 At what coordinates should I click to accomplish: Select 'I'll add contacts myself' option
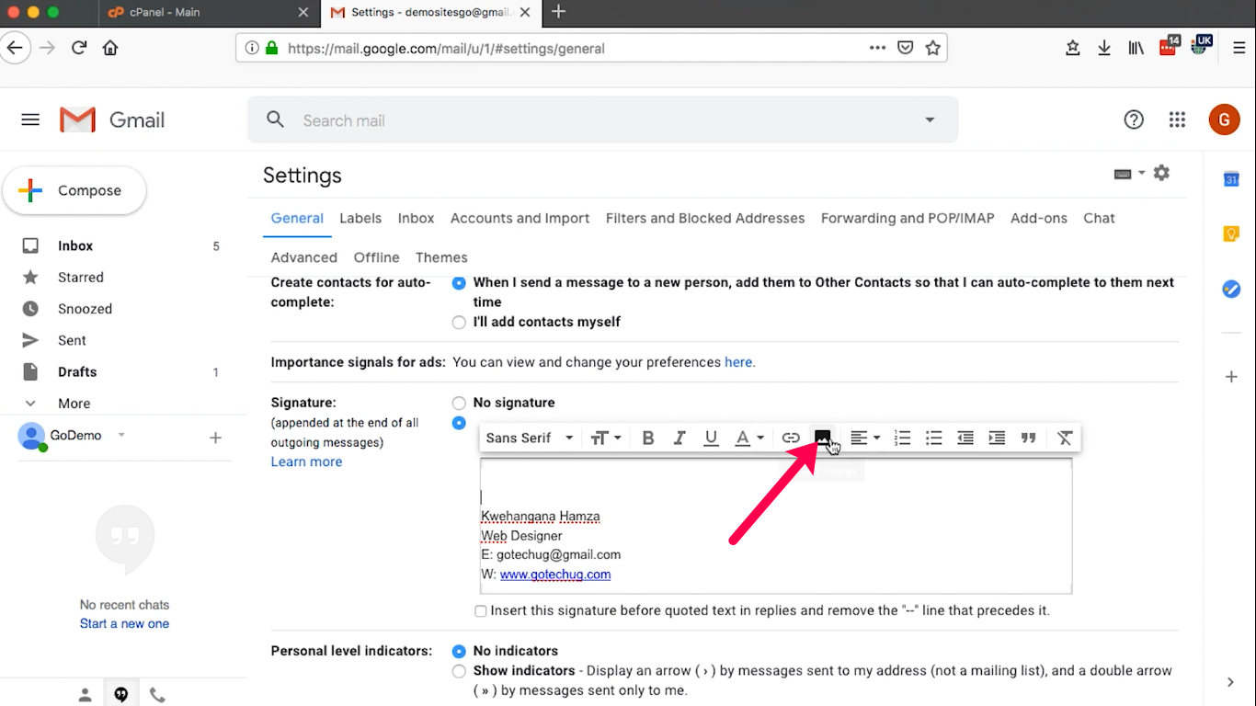[459, 322]
